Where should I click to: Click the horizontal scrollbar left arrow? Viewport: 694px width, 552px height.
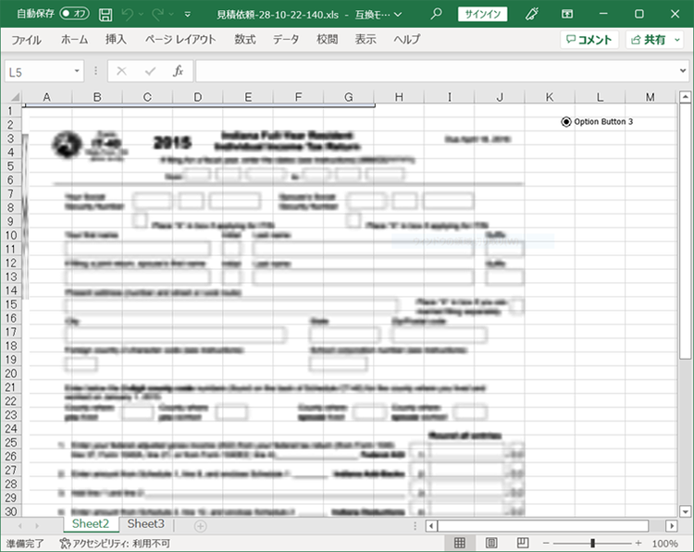431,526
